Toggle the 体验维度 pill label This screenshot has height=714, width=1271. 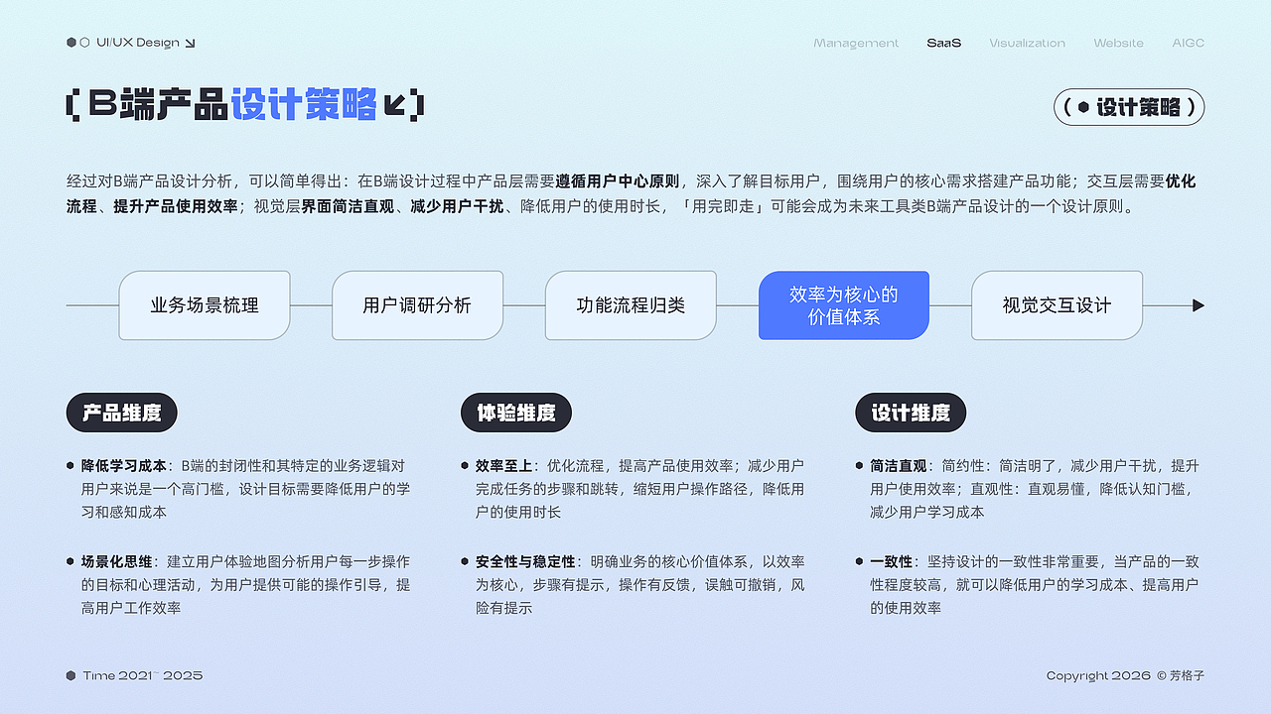(515, 413)
